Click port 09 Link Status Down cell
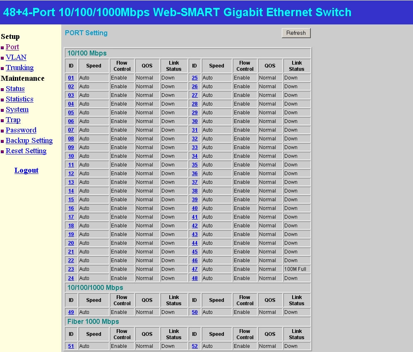413x352 pixels. click(x=174, y=147)
